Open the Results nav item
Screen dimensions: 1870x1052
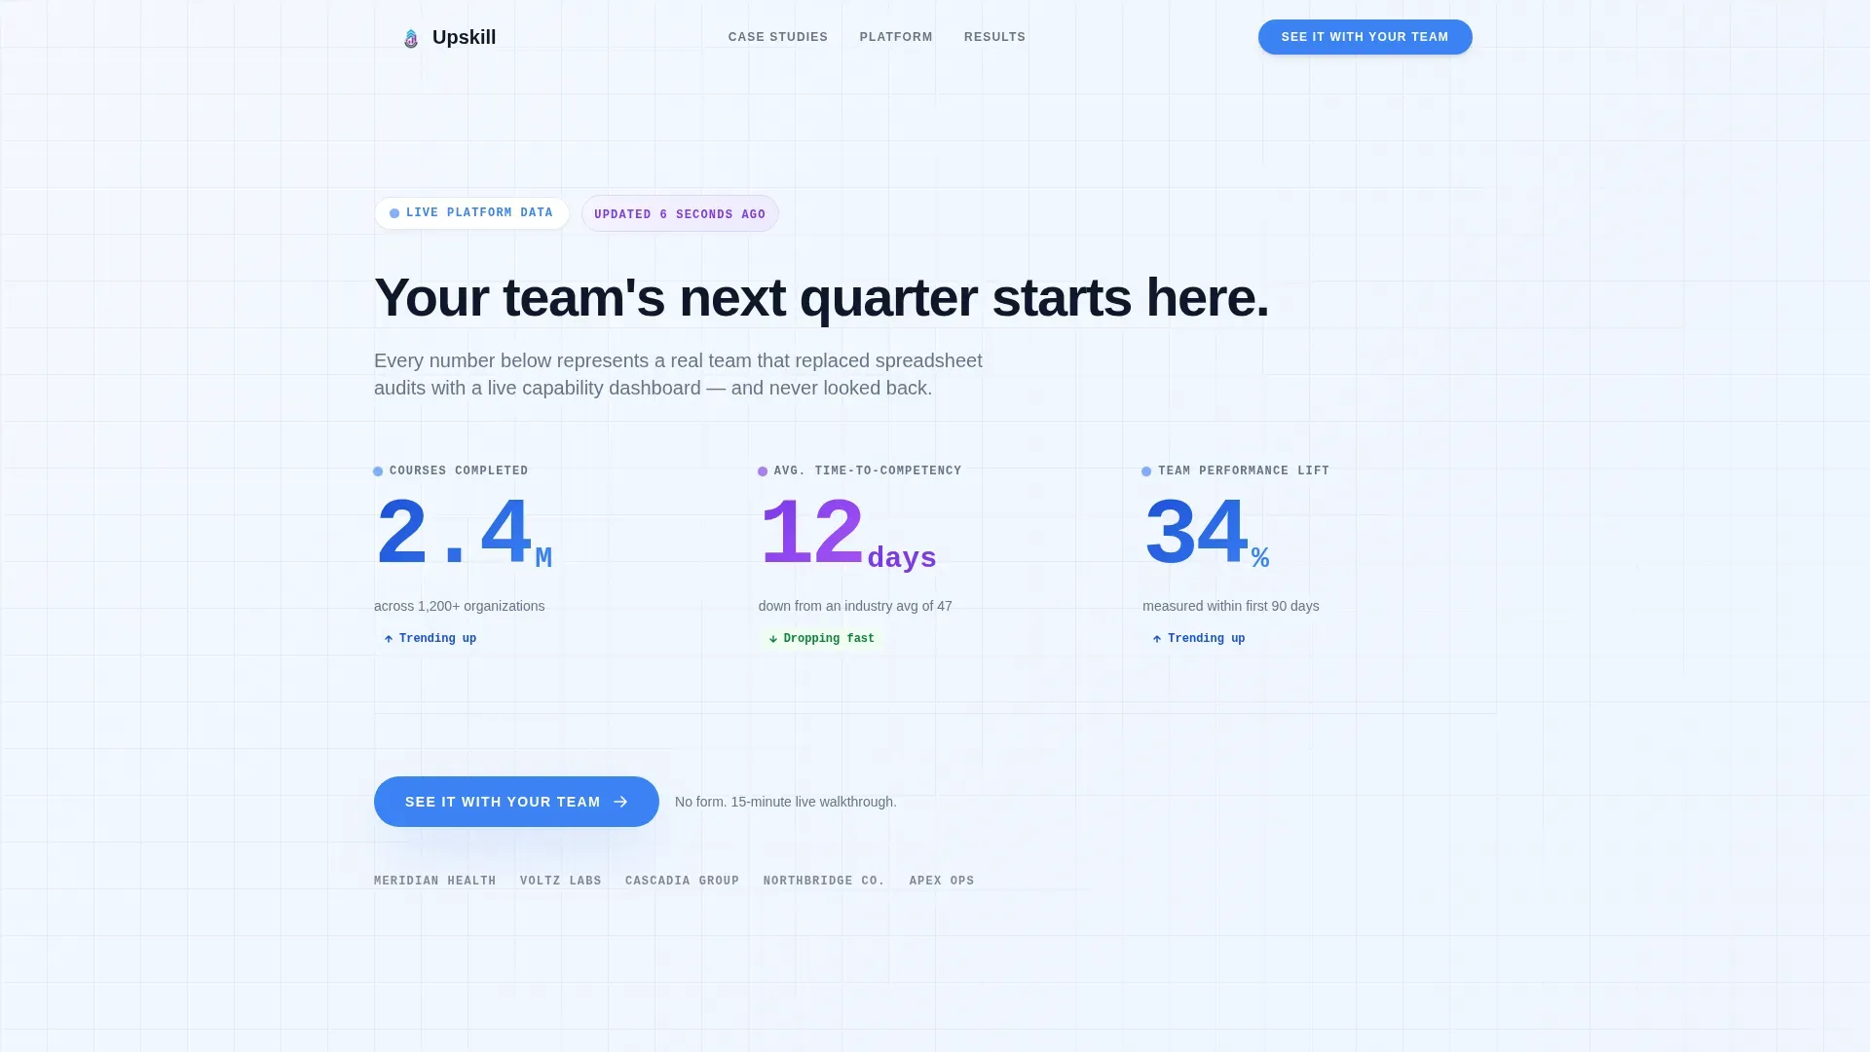click(x=994, y=37)
